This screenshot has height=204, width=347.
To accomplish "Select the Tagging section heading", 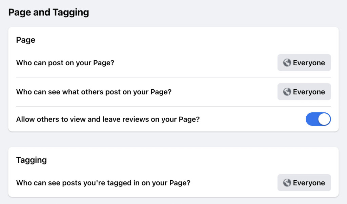I will (31, 160).
